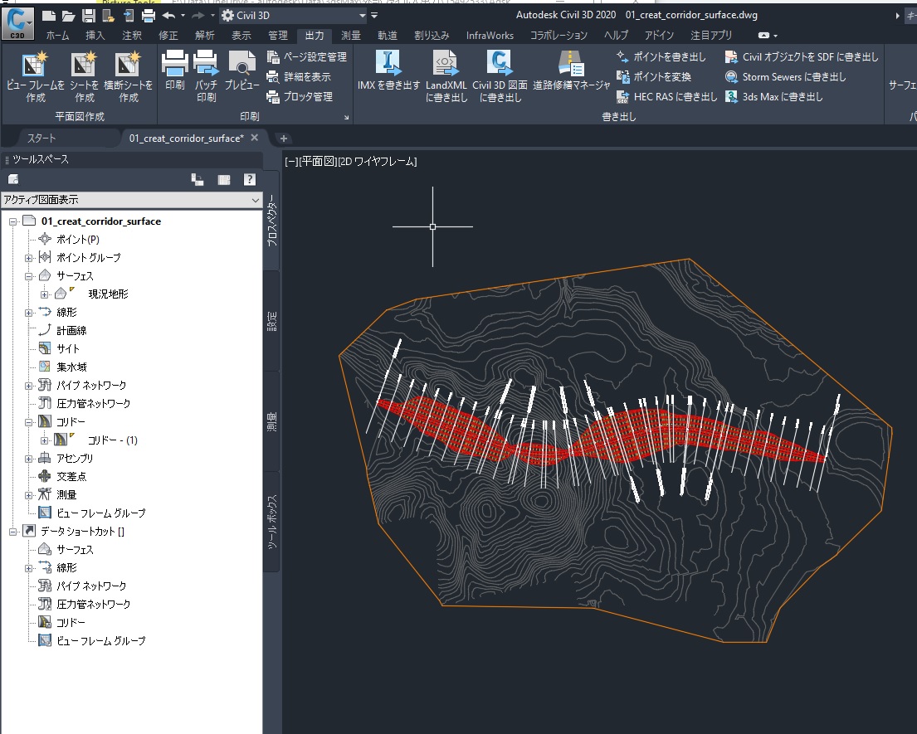The width and height of the screenshot is (917, 734).
Task: Open the Road Rehab Manager icon
Action: click(572, 63)
